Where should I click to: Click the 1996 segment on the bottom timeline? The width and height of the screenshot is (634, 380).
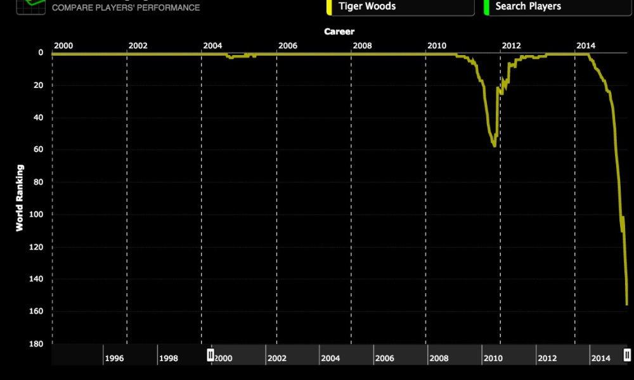click(x=114, y=358)
